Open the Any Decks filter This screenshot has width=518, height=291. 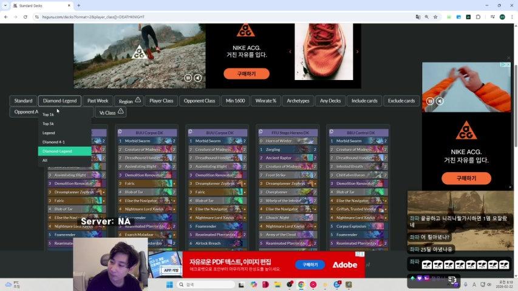pos(330,101)
